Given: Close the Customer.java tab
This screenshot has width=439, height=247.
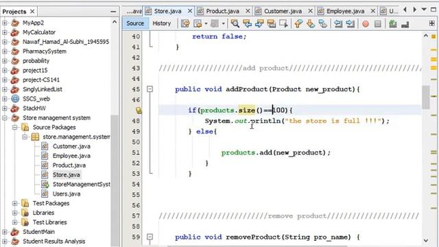Looking at the screenshot, I should [x=310, y=11].
